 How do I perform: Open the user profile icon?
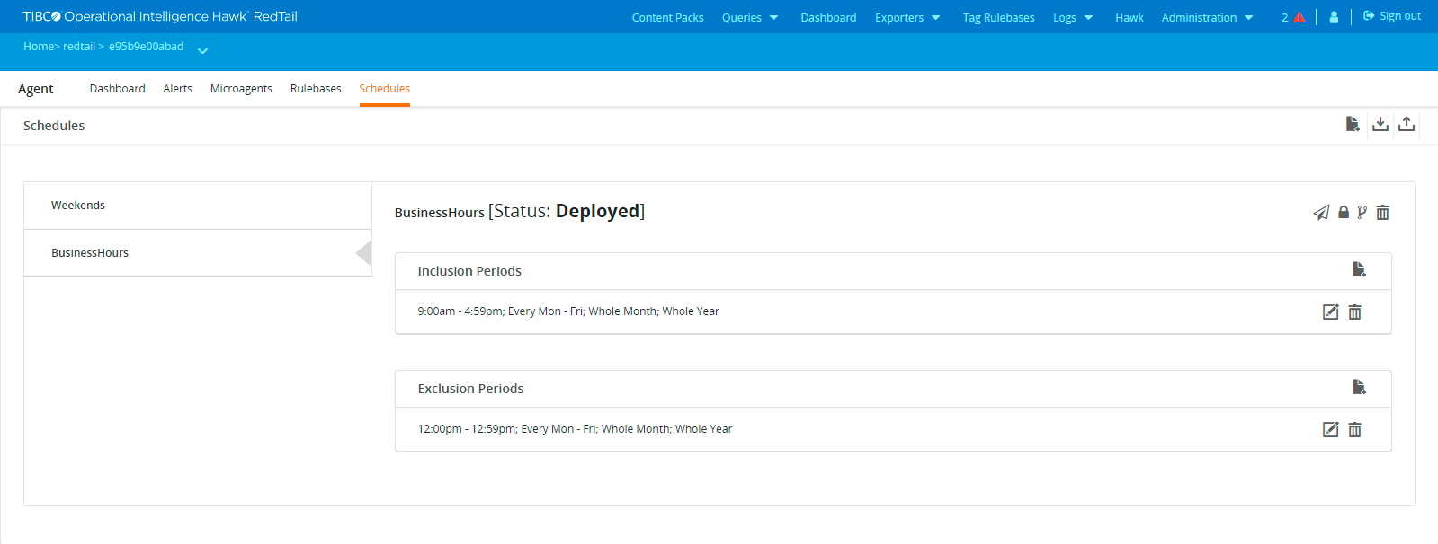[x=1334, y=17]
